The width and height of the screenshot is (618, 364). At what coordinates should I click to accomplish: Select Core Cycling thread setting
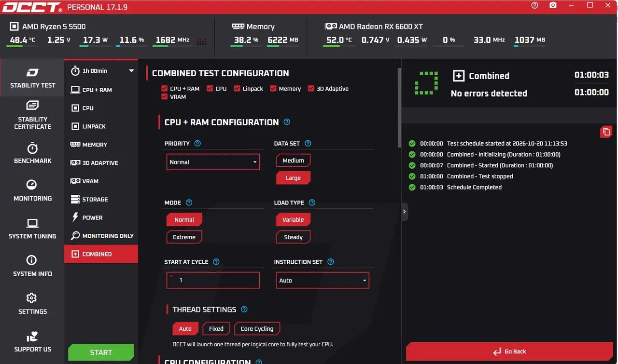click(x=257, y=329)
